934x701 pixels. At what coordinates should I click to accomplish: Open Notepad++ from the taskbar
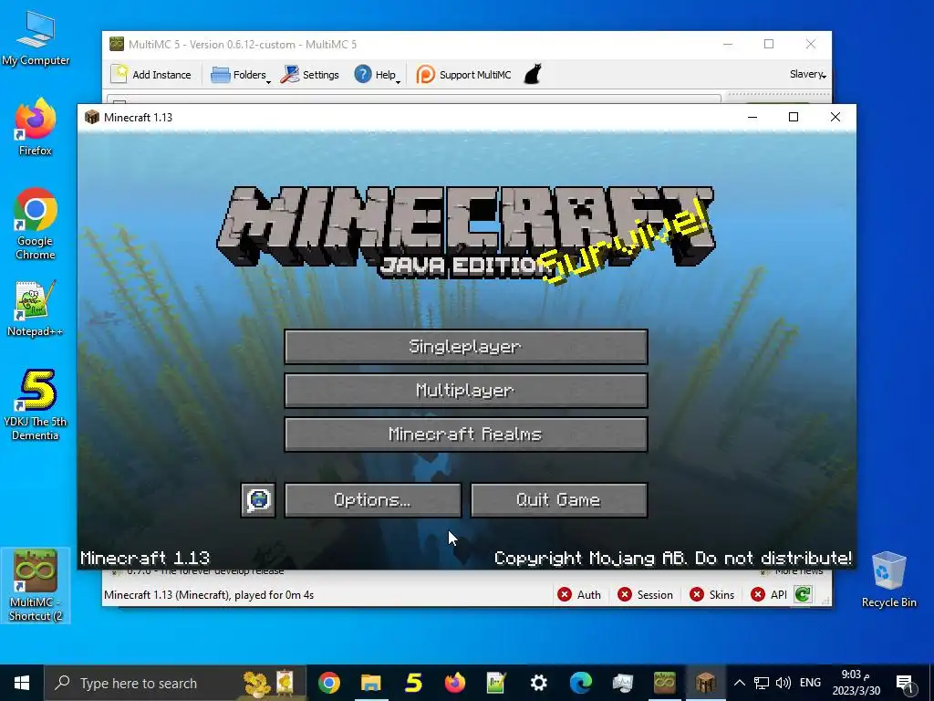pos(496,683)
